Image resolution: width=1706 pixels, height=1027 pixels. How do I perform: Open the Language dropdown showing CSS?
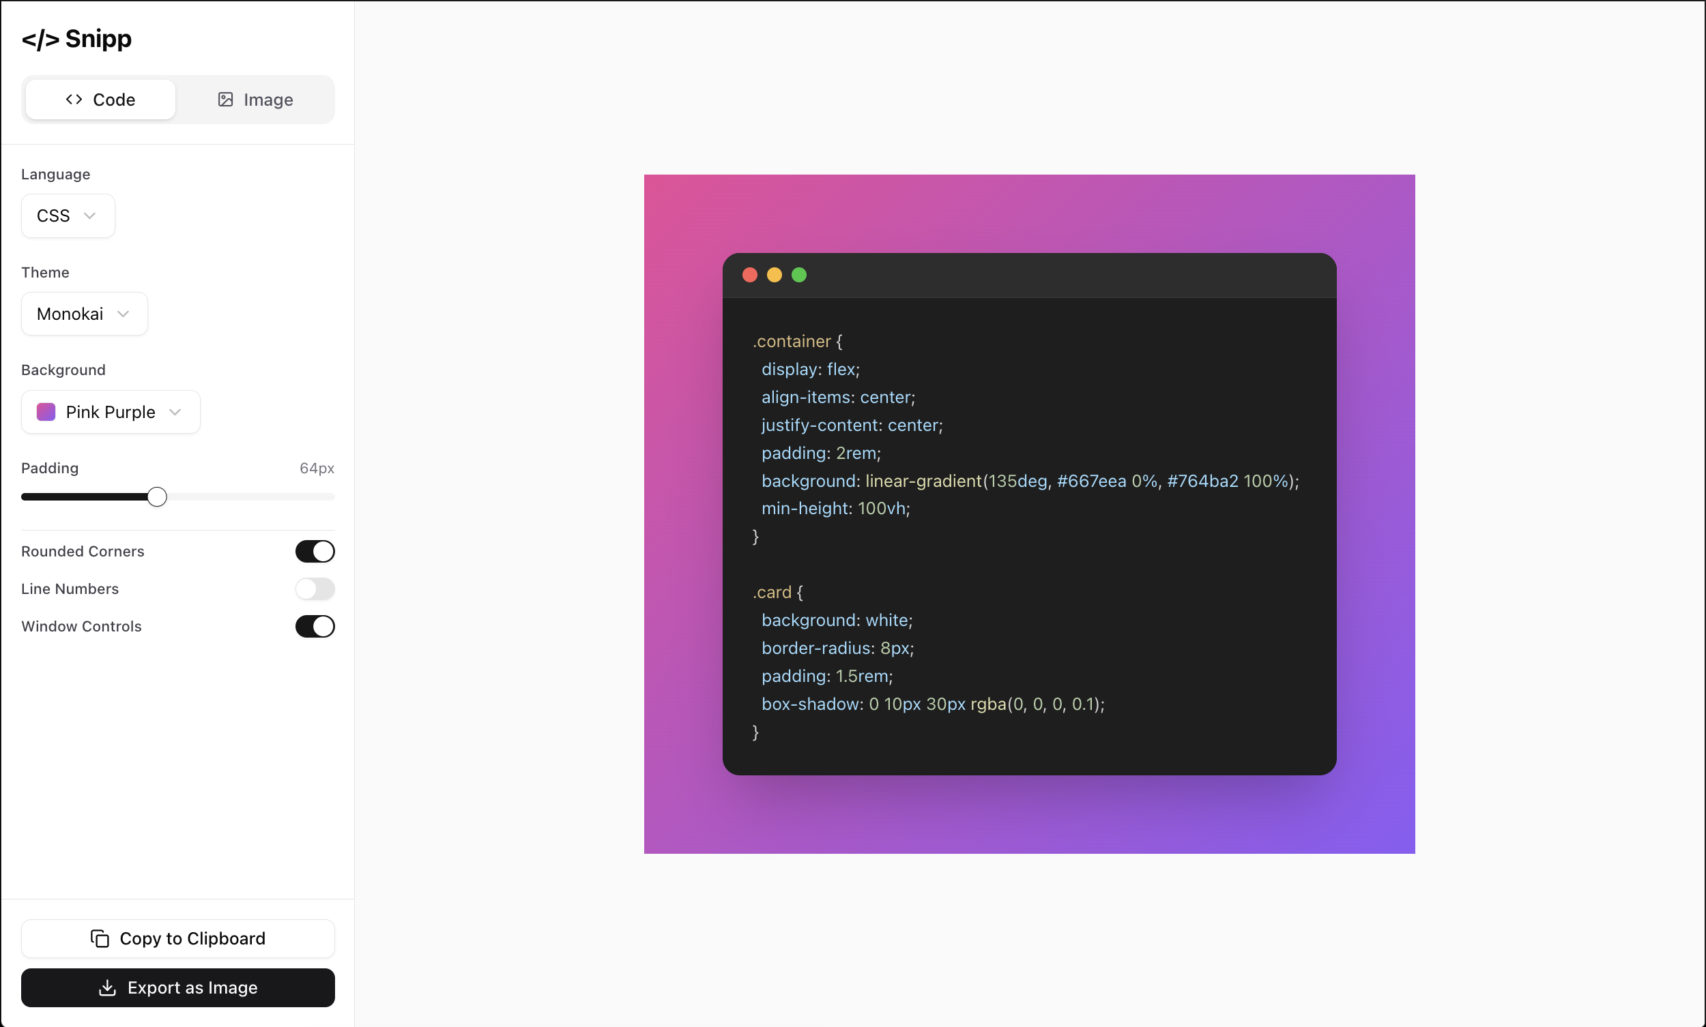[67, 215]
